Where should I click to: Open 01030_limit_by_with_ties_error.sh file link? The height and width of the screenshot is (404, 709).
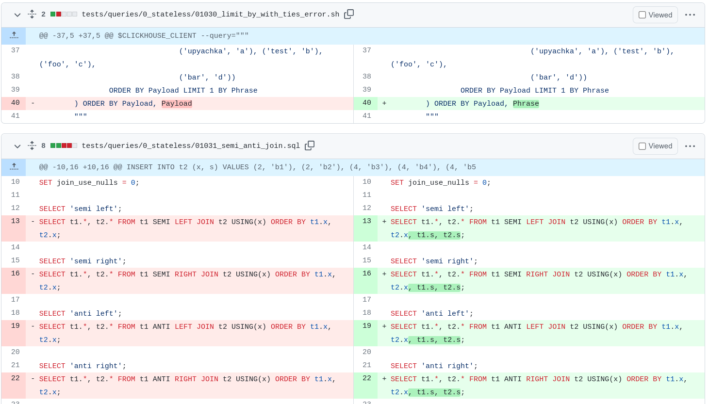coord(210,15)
